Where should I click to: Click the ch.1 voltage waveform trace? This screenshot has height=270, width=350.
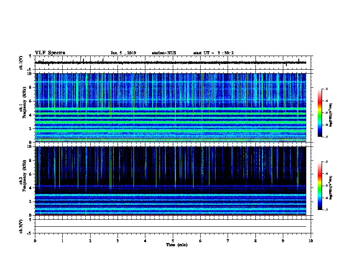click(171, 63)
